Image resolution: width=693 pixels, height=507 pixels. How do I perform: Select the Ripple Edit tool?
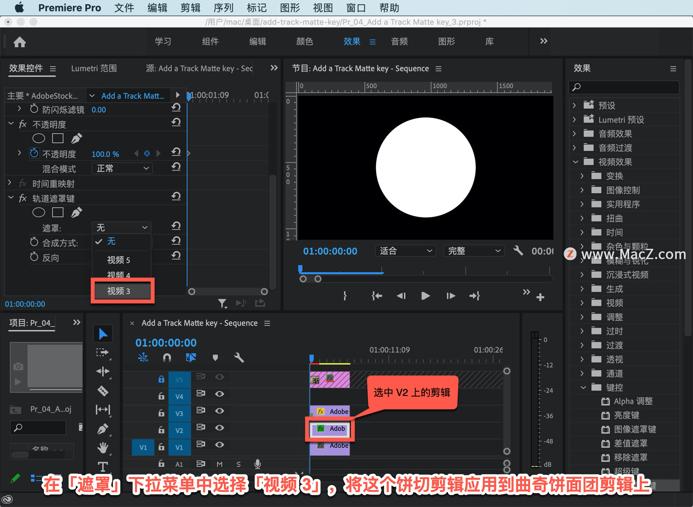[103, 372]
